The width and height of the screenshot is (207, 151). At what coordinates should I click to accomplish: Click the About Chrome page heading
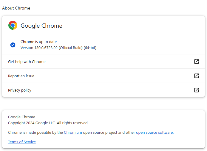click(x=16, y=8)
